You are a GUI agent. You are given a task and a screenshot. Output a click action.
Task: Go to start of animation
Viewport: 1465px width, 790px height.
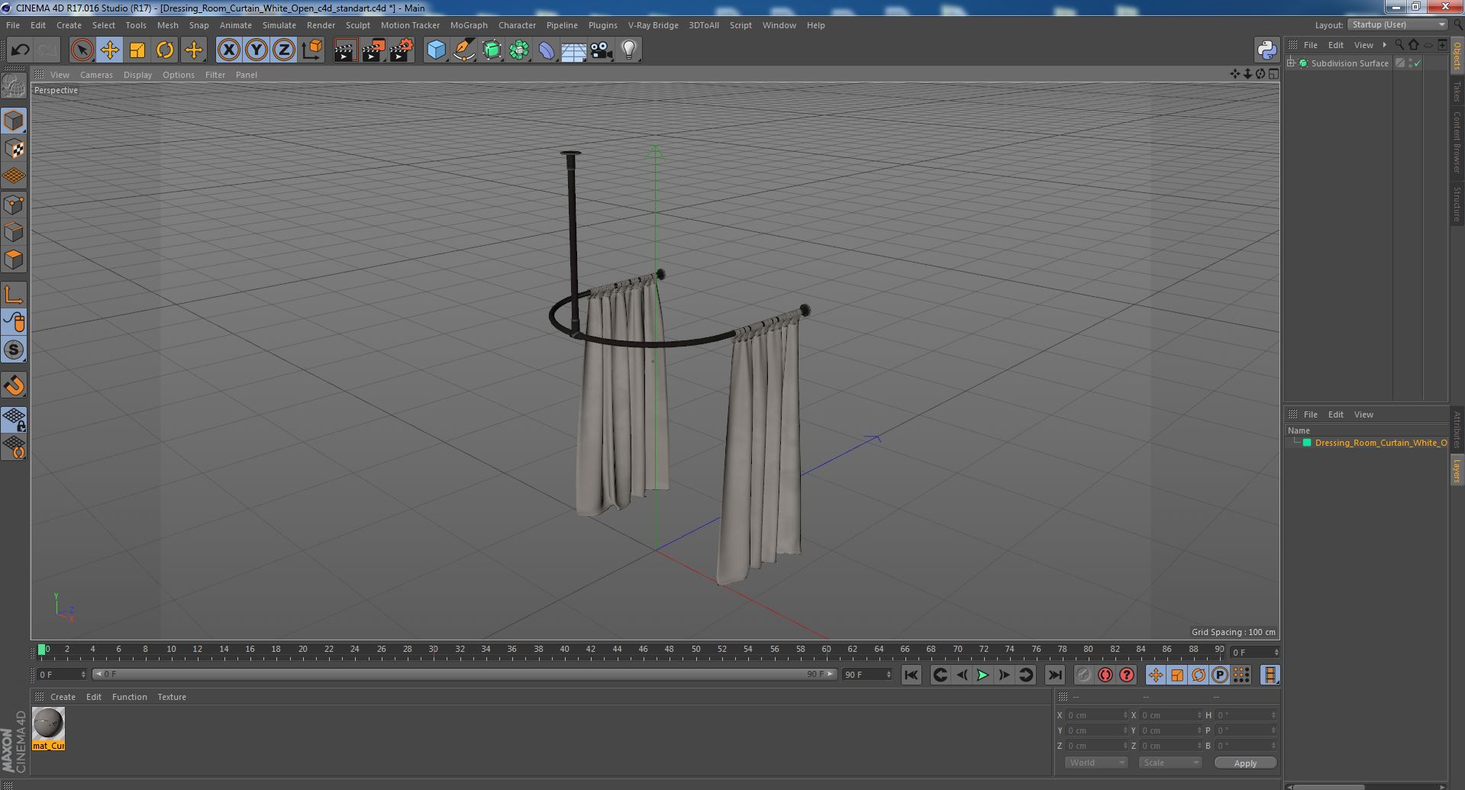click(x=911, y=675)
